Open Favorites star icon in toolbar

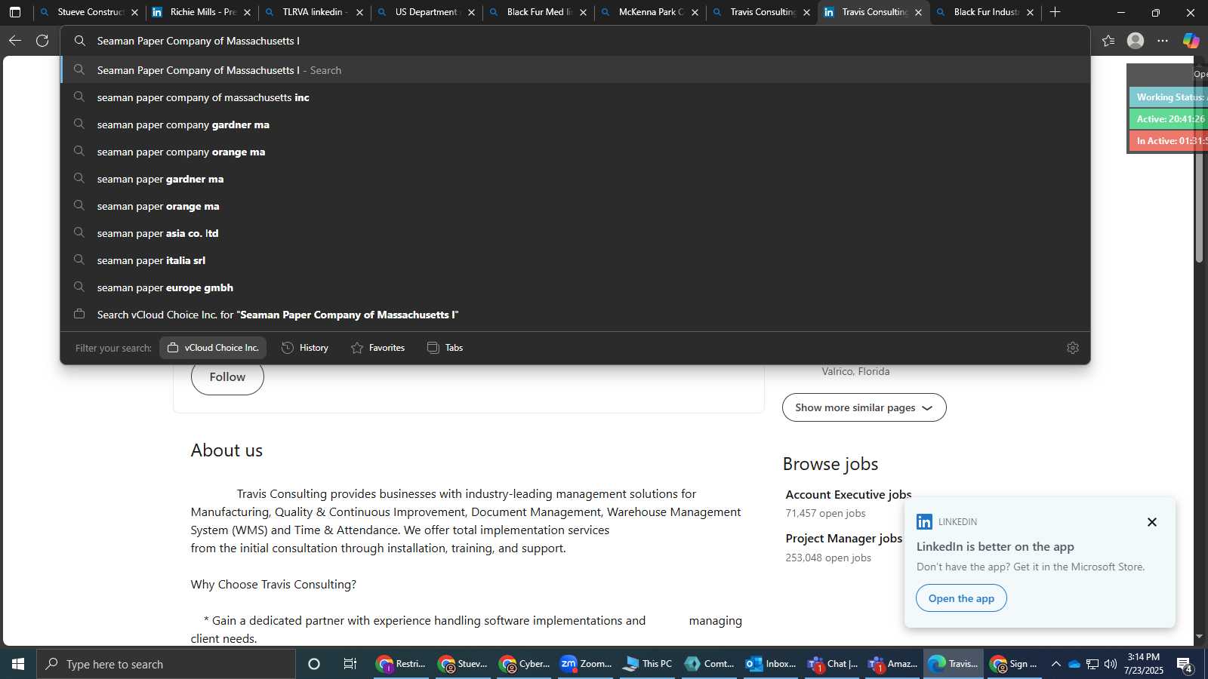pos(1108,41)
